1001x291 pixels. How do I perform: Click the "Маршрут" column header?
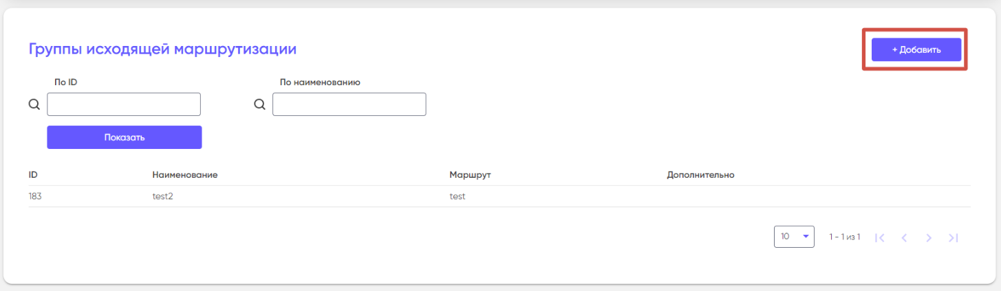point(470,175)
